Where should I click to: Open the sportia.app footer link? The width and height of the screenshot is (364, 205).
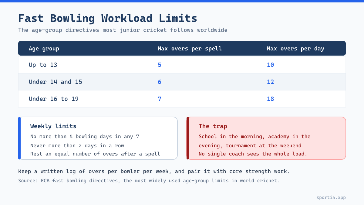coord(331,197)
